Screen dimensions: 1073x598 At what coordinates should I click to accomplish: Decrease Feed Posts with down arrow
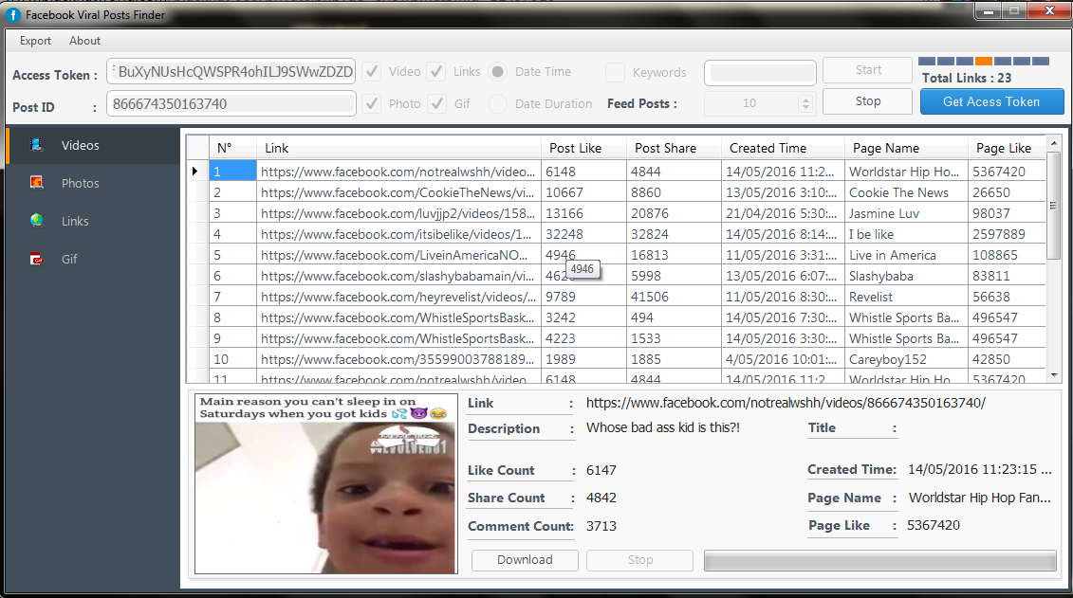tap(805, 108)
